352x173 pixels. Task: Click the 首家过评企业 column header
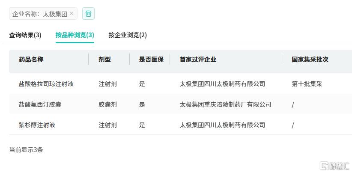[x=198, y=60]
